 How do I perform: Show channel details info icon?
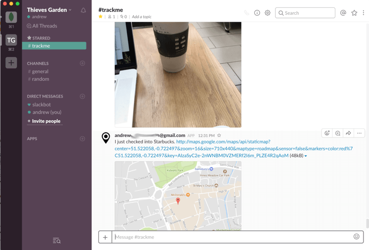[x=257, y=13]
